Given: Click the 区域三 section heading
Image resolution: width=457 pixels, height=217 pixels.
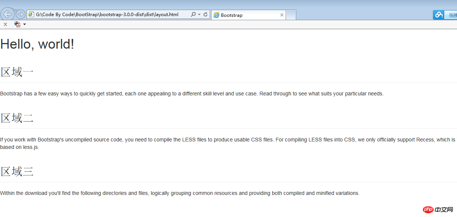Looking at the screenshot, I should point(17,172).
